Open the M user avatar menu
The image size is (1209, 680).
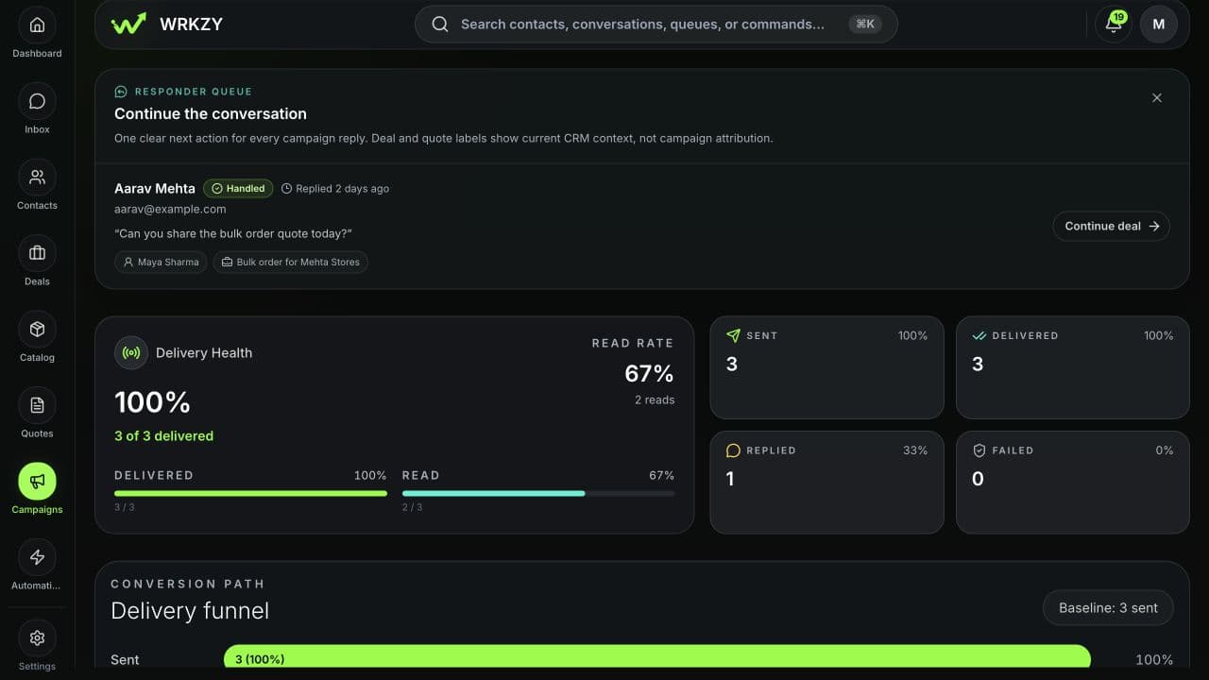click(x=1159, y=25)
